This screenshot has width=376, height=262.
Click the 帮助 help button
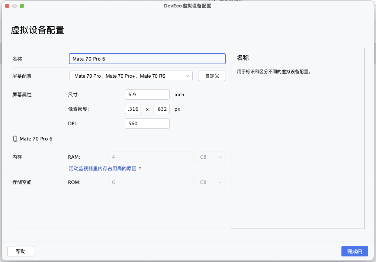21,251
